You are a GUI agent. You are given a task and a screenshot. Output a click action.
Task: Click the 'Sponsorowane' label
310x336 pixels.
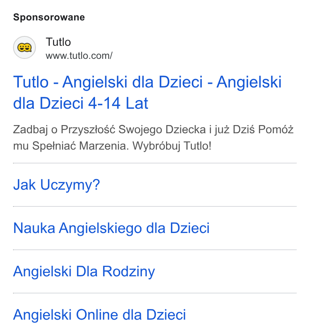pyautogui.click(x=49, y=17)
